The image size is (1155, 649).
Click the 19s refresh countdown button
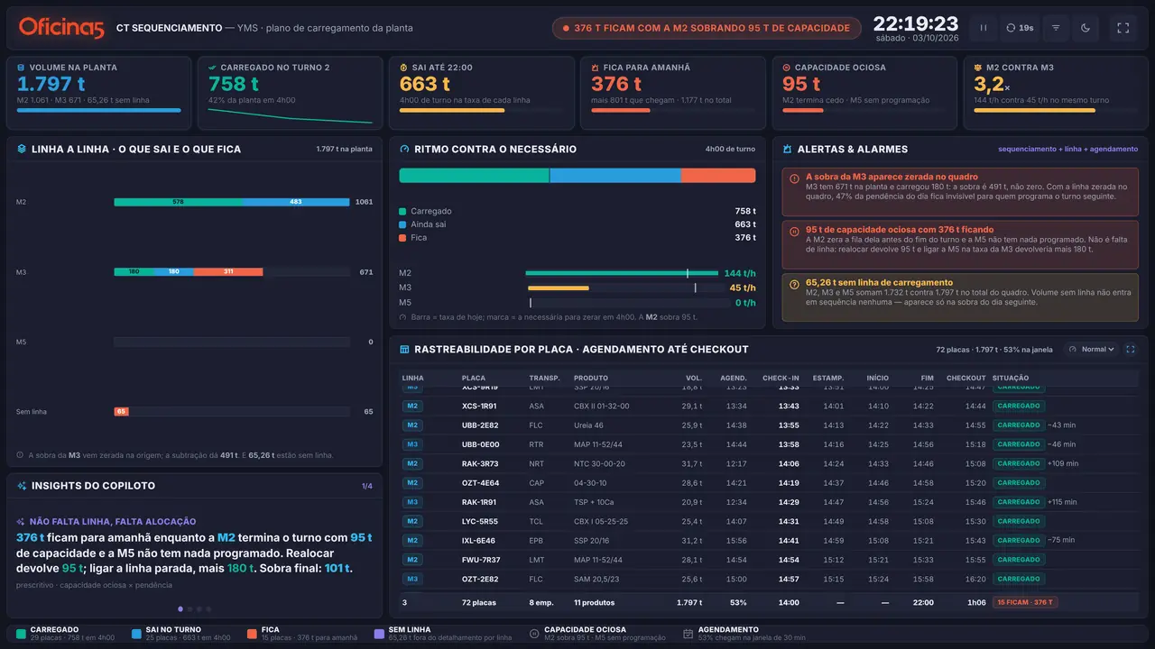point(1021,28)
